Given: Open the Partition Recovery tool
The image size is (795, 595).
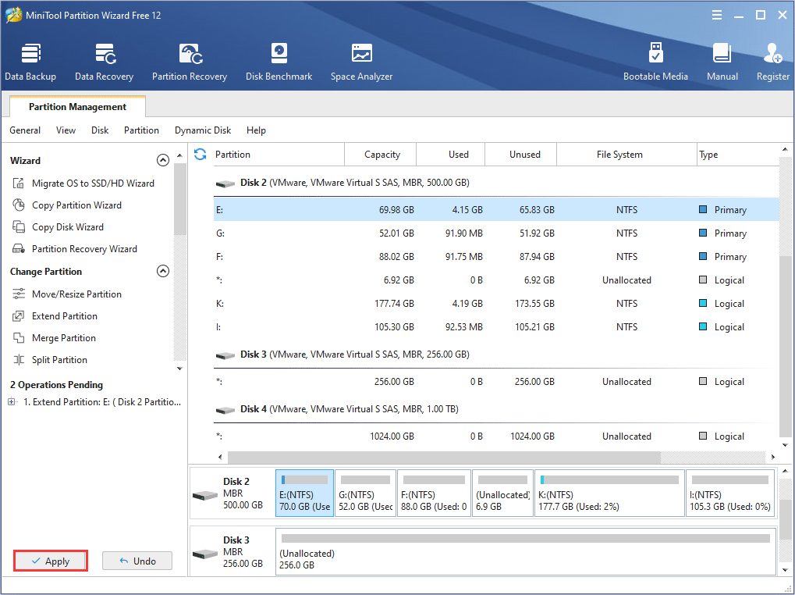Looking at the screenshot, I should [x=190, y=62].
